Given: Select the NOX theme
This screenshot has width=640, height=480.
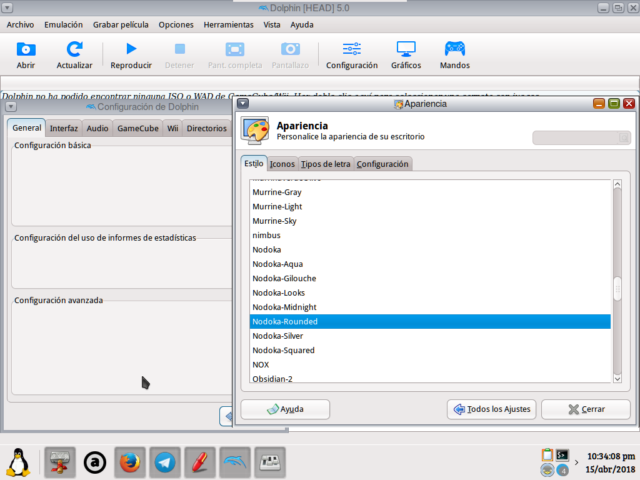Looking at the screenshot, I should pos(430,364).
